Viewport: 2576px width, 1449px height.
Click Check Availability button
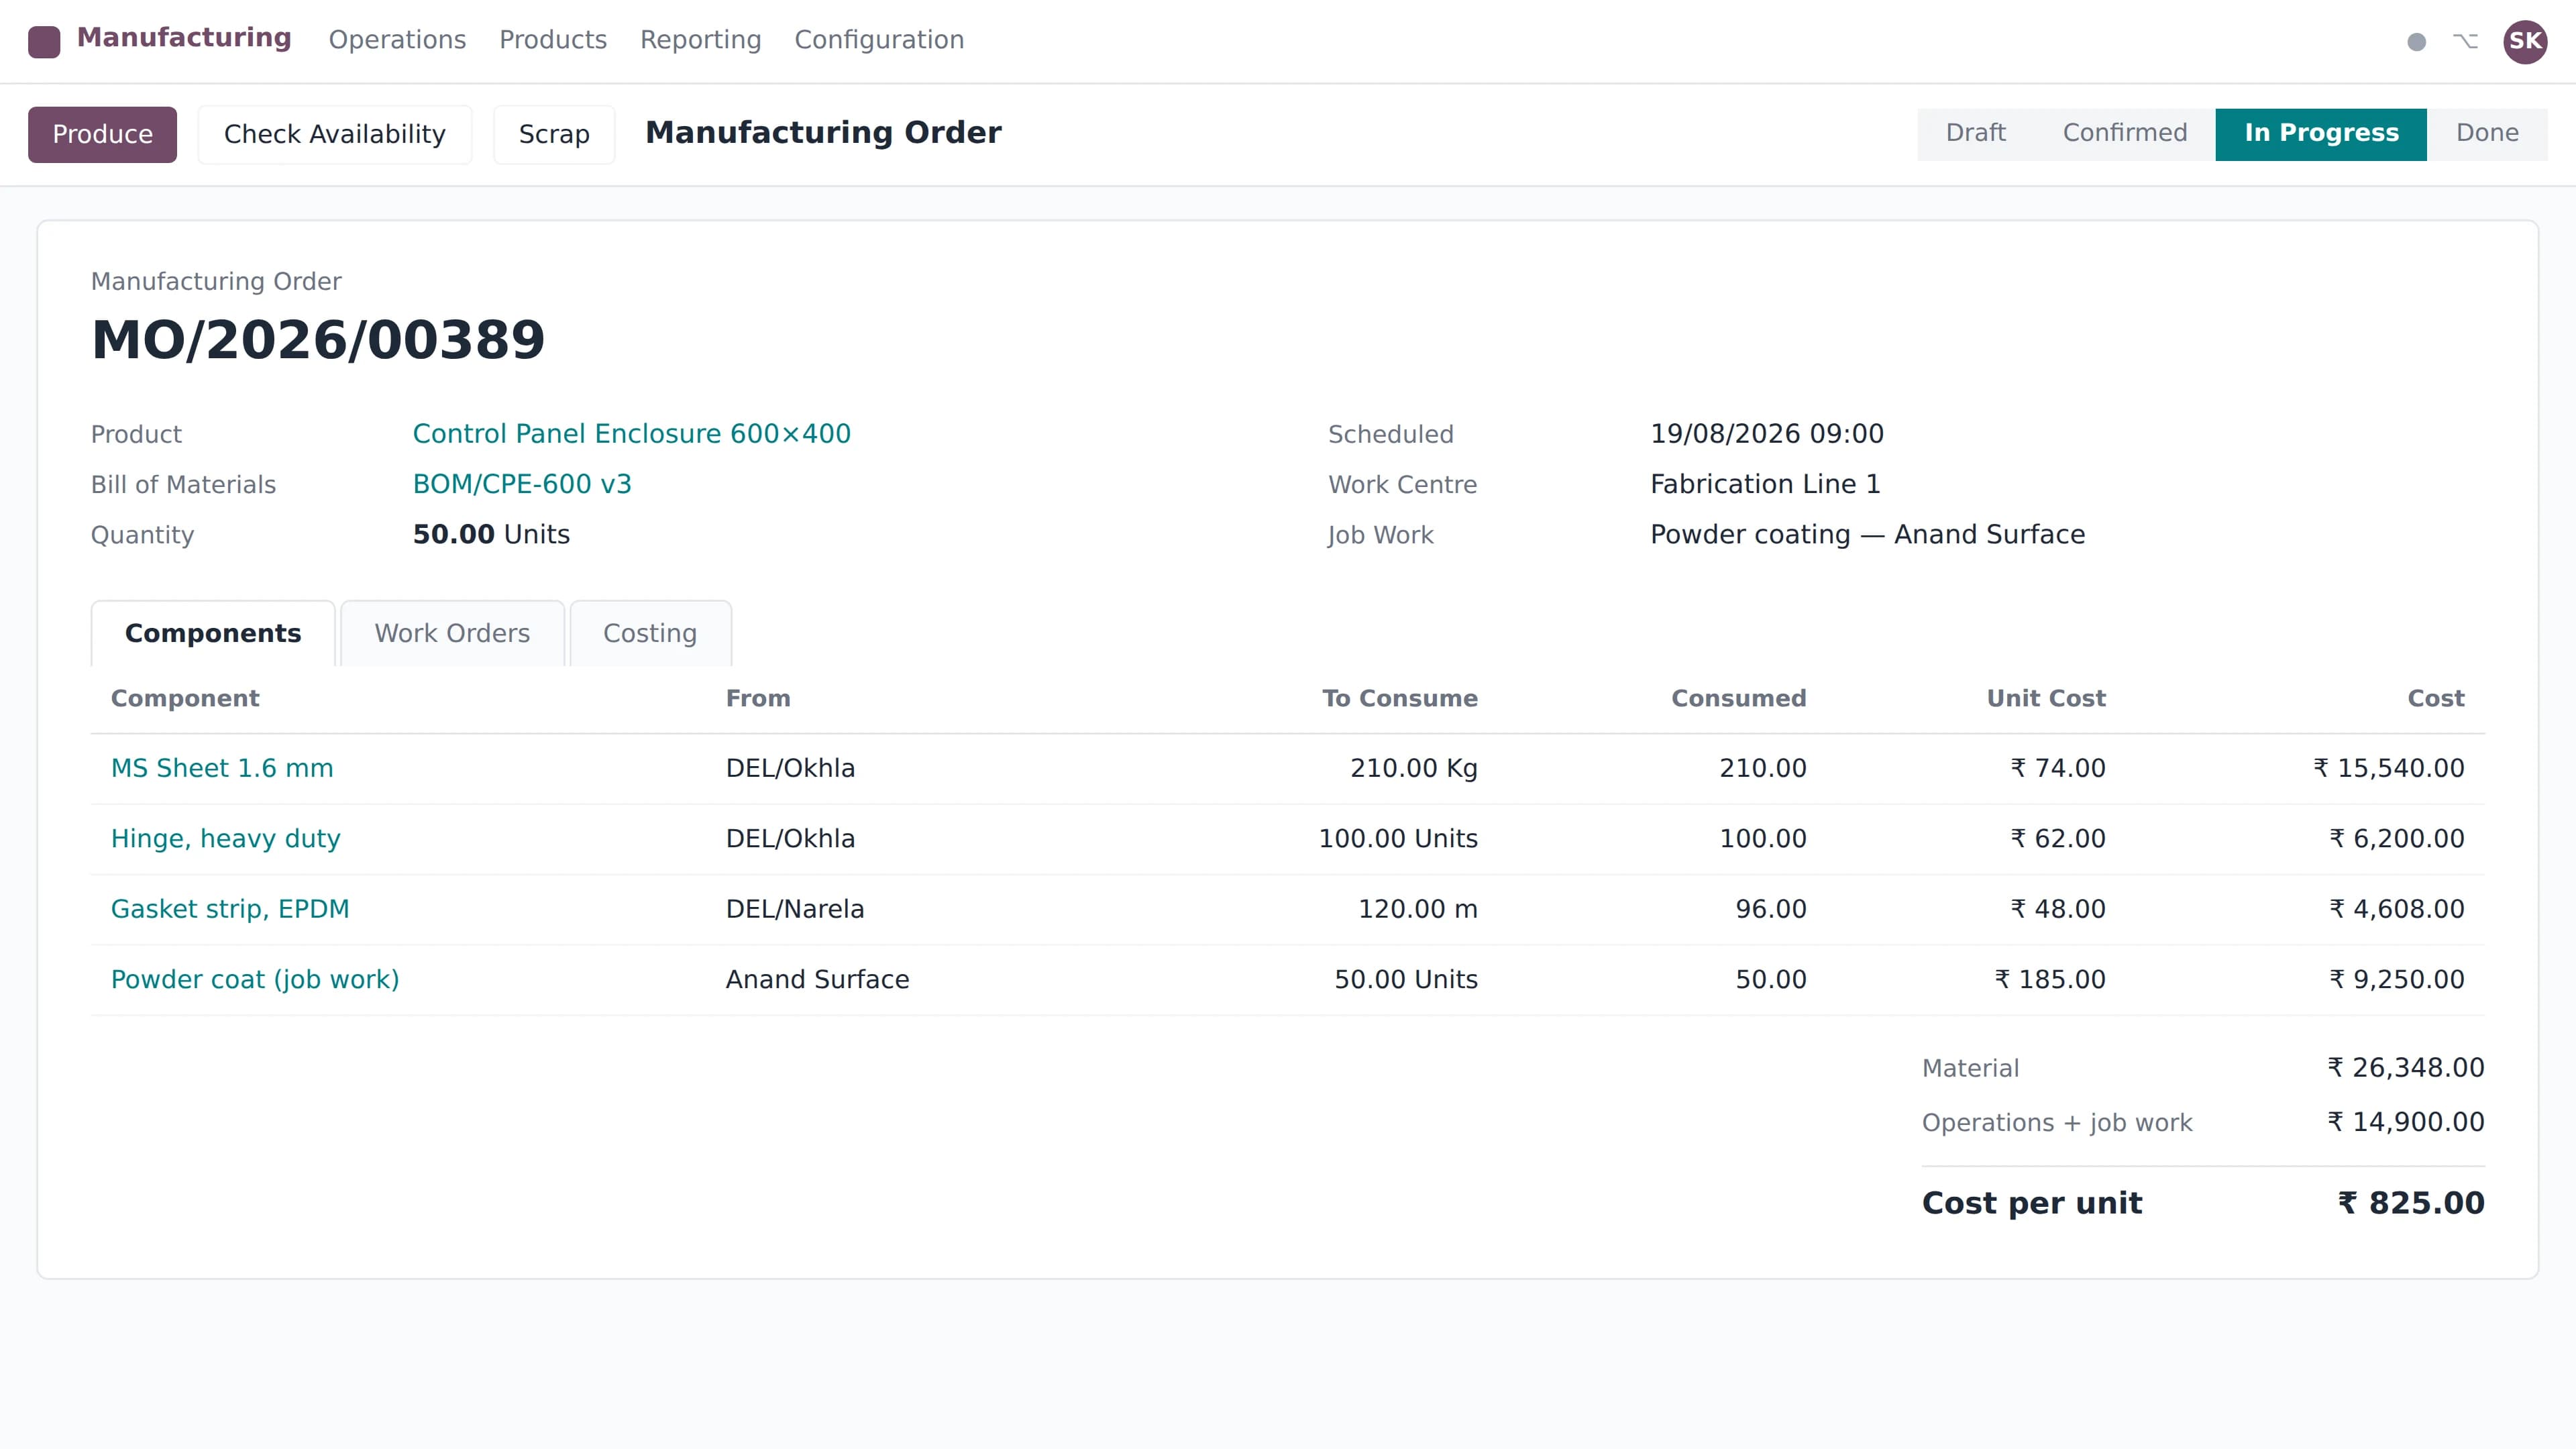[335, 134]
